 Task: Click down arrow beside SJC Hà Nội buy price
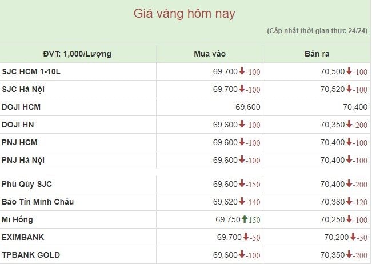coord(242,89)
